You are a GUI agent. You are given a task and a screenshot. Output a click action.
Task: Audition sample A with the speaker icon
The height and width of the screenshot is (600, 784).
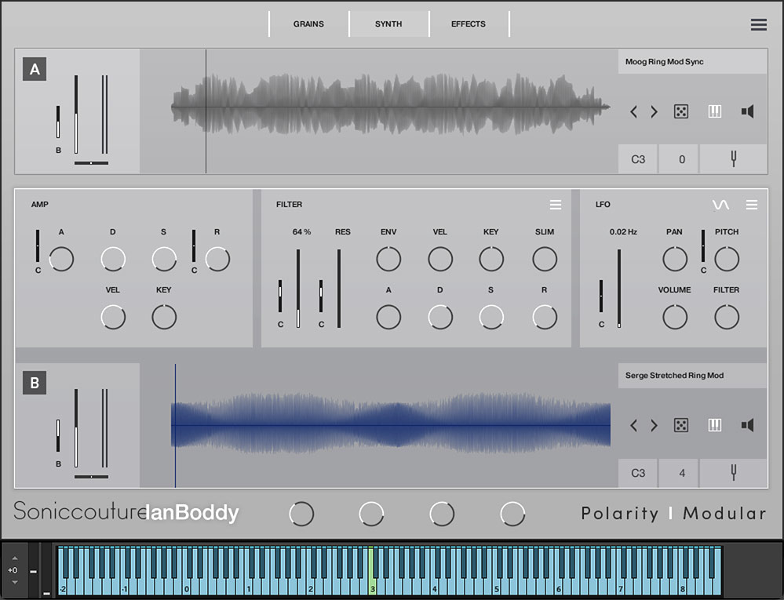coord(747,111)
